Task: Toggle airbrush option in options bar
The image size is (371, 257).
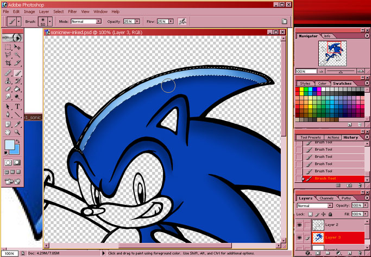Action: pos(182,22)
